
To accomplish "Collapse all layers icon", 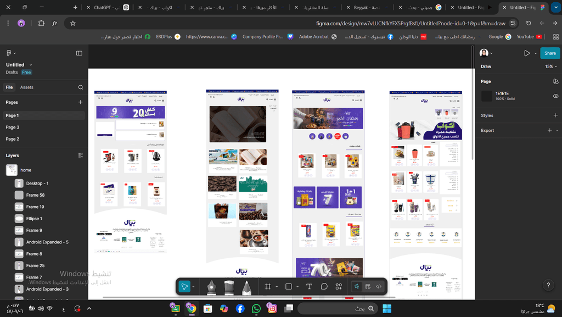I will [x=81, y=155].
